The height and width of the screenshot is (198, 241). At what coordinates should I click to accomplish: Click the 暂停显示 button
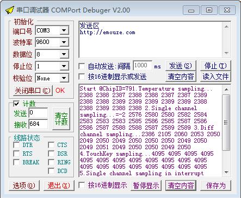point(146,186)
